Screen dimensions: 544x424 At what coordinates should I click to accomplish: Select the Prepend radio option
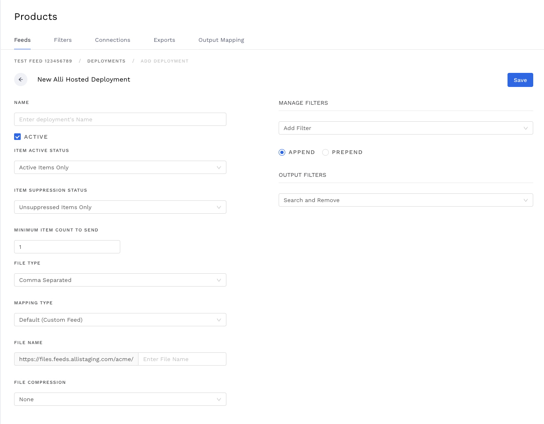(325, 152)
